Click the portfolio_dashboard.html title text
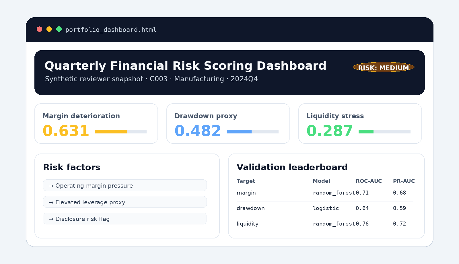459x264 pixels. pyautogui.click(x=111, y=30)
